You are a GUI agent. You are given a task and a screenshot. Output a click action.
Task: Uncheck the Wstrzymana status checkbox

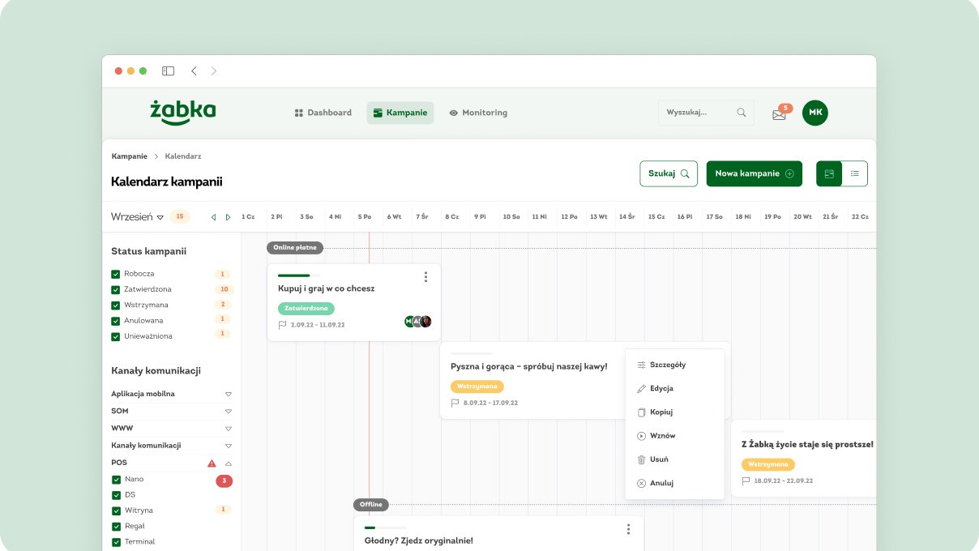point(116,305)
